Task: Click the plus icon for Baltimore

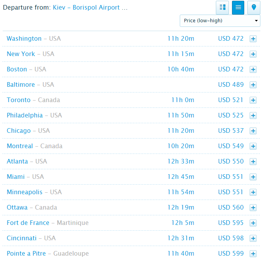Action: pyautogui.click(x=253, y=85)
